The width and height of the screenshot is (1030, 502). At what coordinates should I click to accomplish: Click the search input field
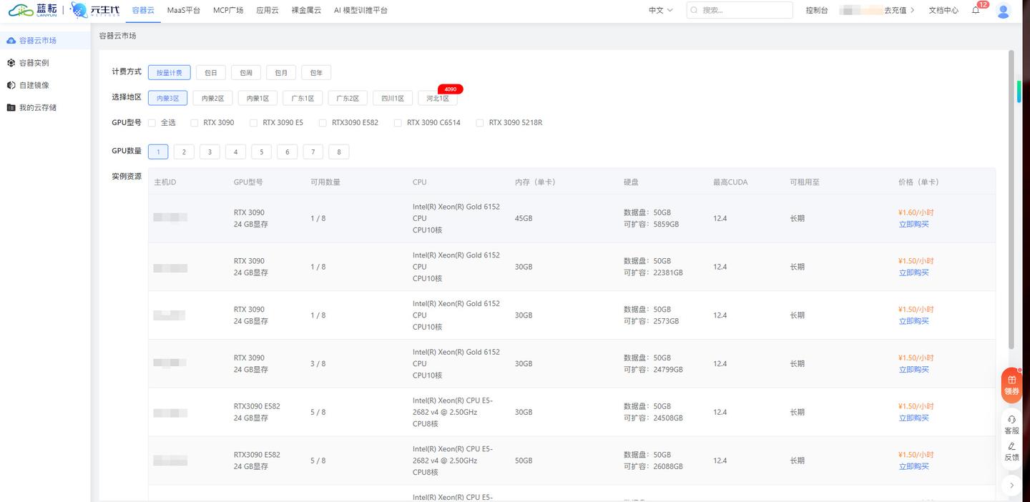[740, 10]
